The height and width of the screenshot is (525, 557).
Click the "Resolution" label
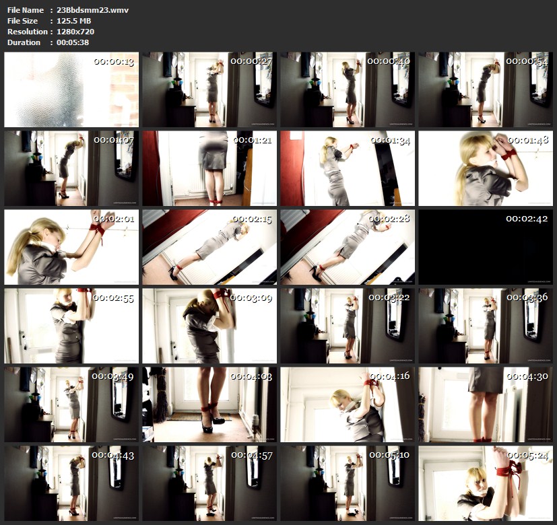(28, 32)
